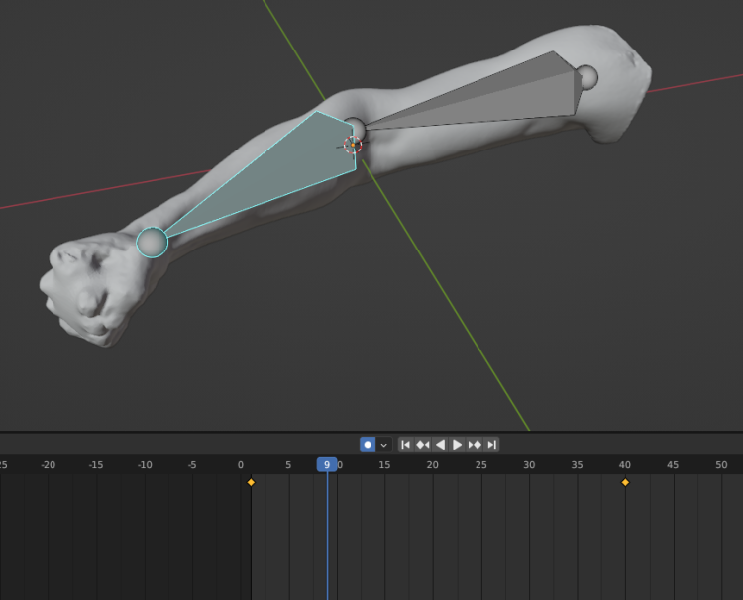Jump to the previous keyframe
The image size is (743, 600).
coord(422,445)
